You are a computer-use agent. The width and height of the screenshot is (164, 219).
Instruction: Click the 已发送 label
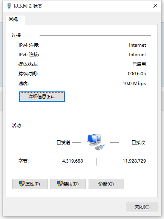pos(63,143)
